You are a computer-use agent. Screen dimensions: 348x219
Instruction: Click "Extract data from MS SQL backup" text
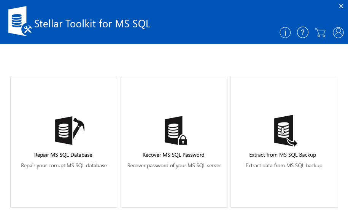tap(284, 166)
